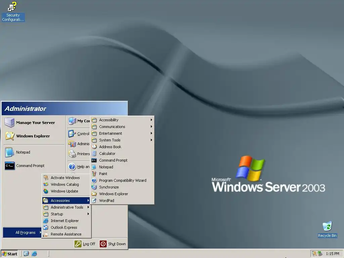Expand the Startup submenu arrow
The image size is (344, 258).
point(88,214)
